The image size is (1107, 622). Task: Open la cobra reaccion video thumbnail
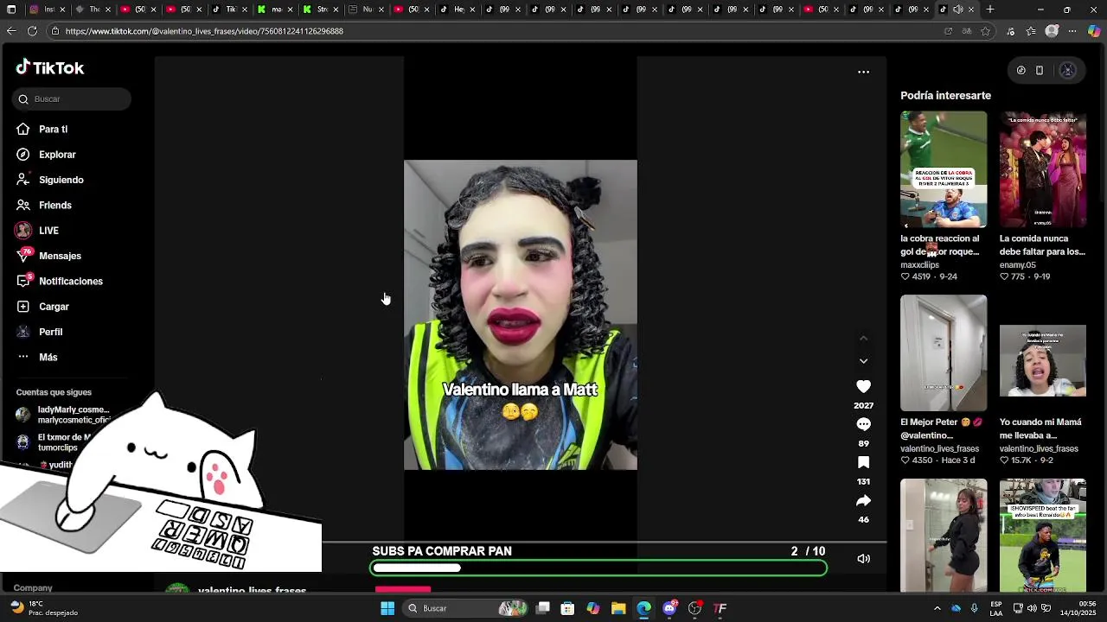tap(944, 169)
